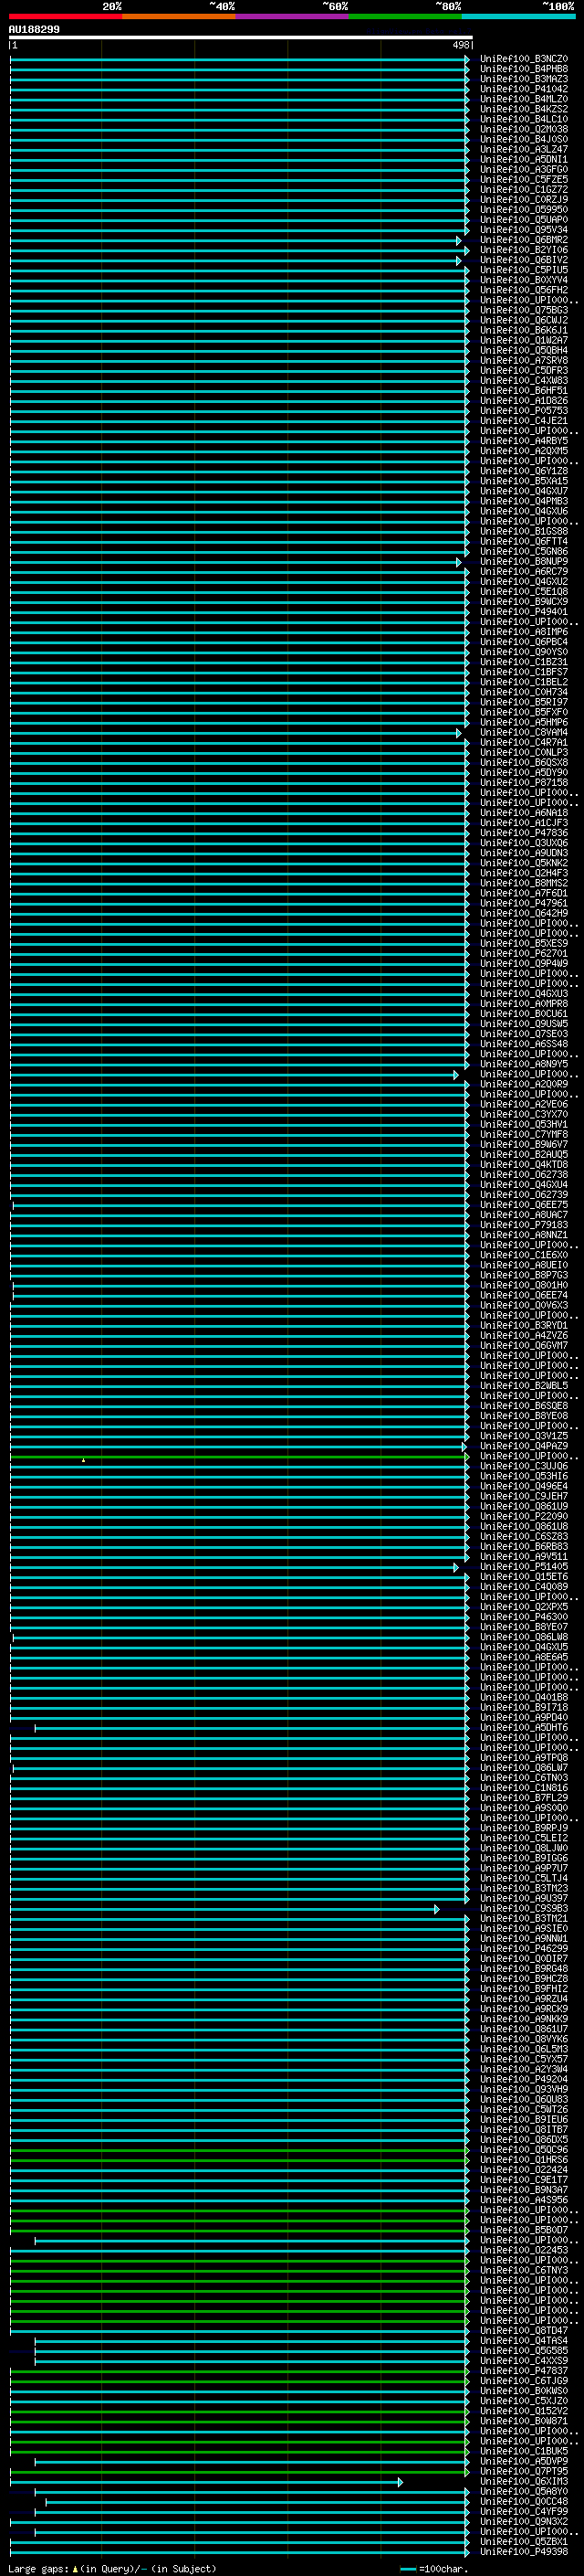Click the red 20% identity legend segment
Screen dimensions: 584x2576
point(65,17)
